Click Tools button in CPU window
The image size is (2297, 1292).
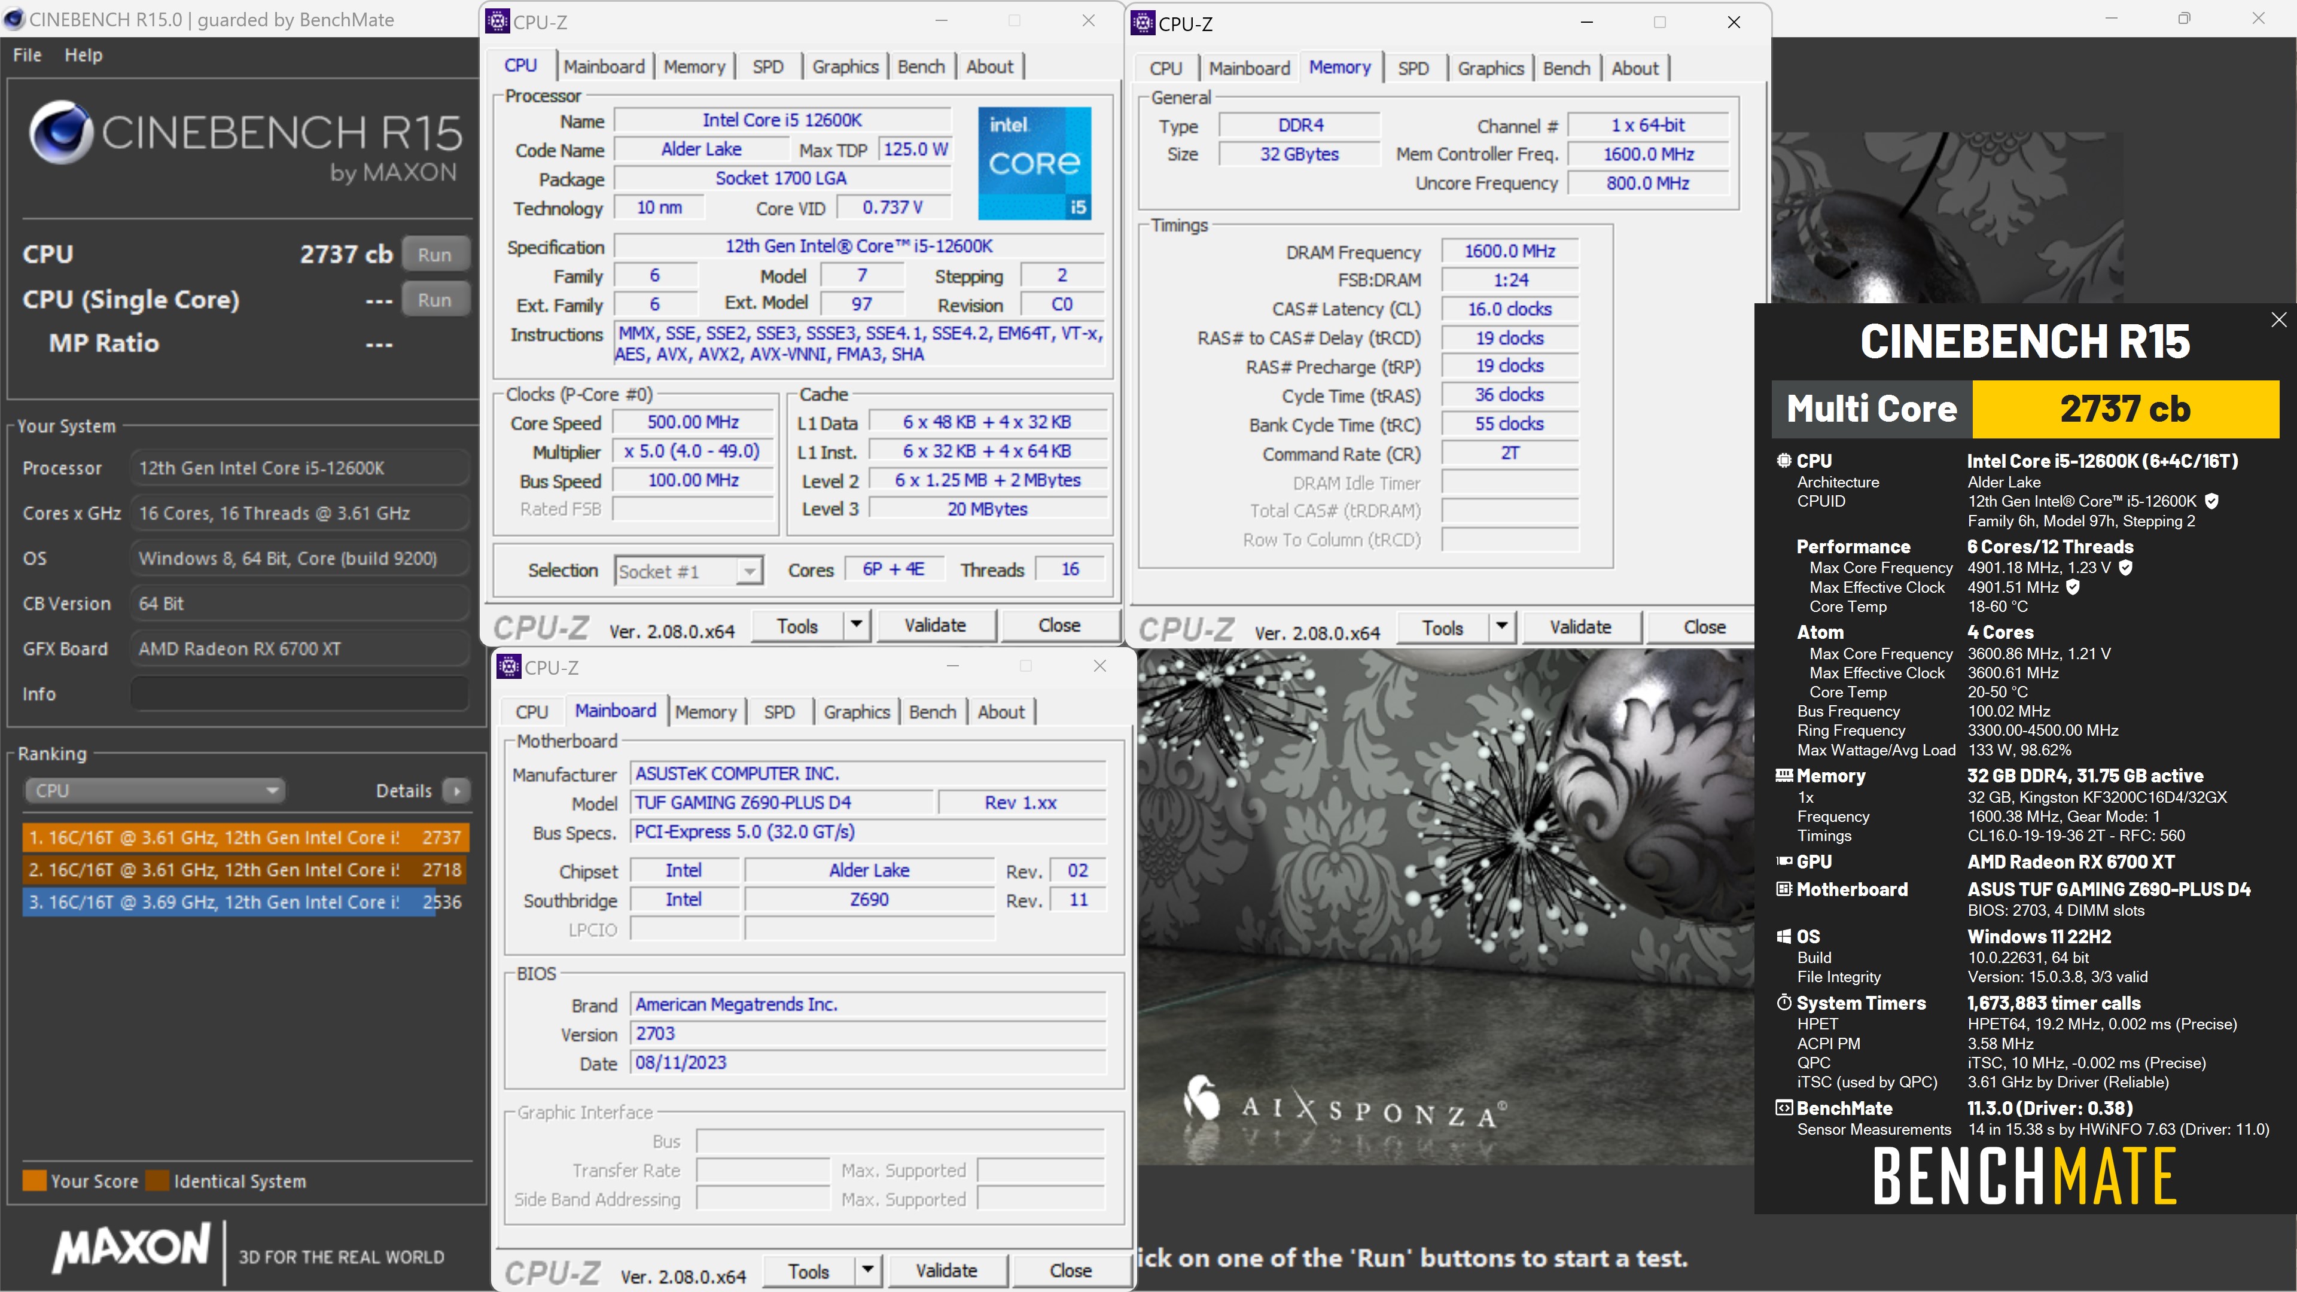(x=797, y=625)
